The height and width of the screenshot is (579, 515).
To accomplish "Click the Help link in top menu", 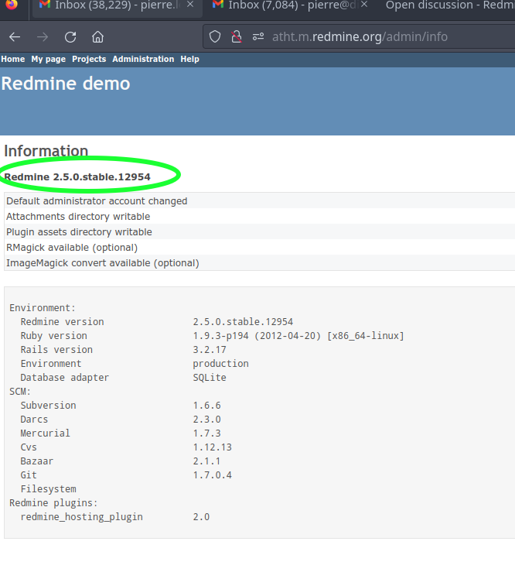I will 189,59.
